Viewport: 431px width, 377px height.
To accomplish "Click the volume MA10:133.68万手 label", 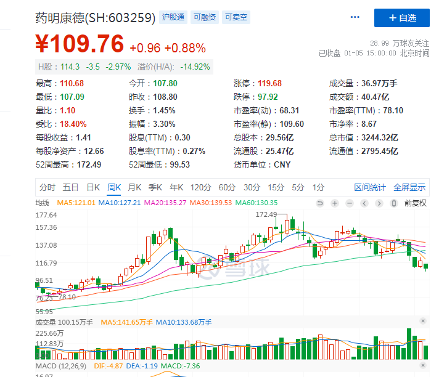I will pos(184,322).
